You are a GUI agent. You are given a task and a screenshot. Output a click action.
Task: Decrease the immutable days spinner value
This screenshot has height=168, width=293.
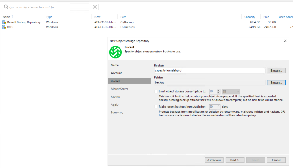[218, 108]
